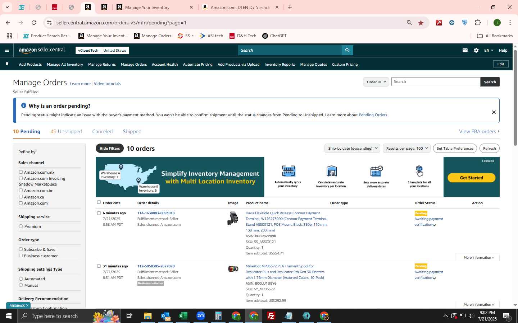Open order link 112-5058385-2677020
Image resolution: width=518 pixels, height=323 pixels.
click(156, 266)
